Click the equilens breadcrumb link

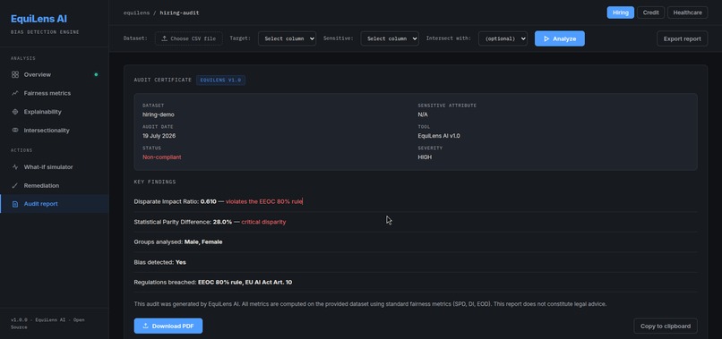(137, 13)
